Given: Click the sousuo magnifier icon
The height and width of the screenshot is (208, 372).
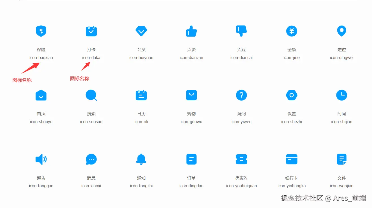Looking at the screenshot, I should pyautogui.click(x=91, y=95).
